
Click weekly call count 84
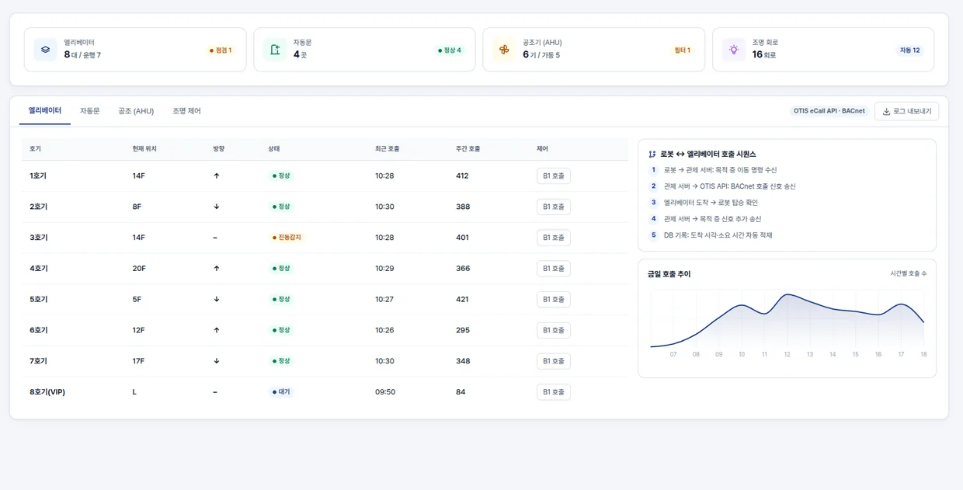coord(461,392)
